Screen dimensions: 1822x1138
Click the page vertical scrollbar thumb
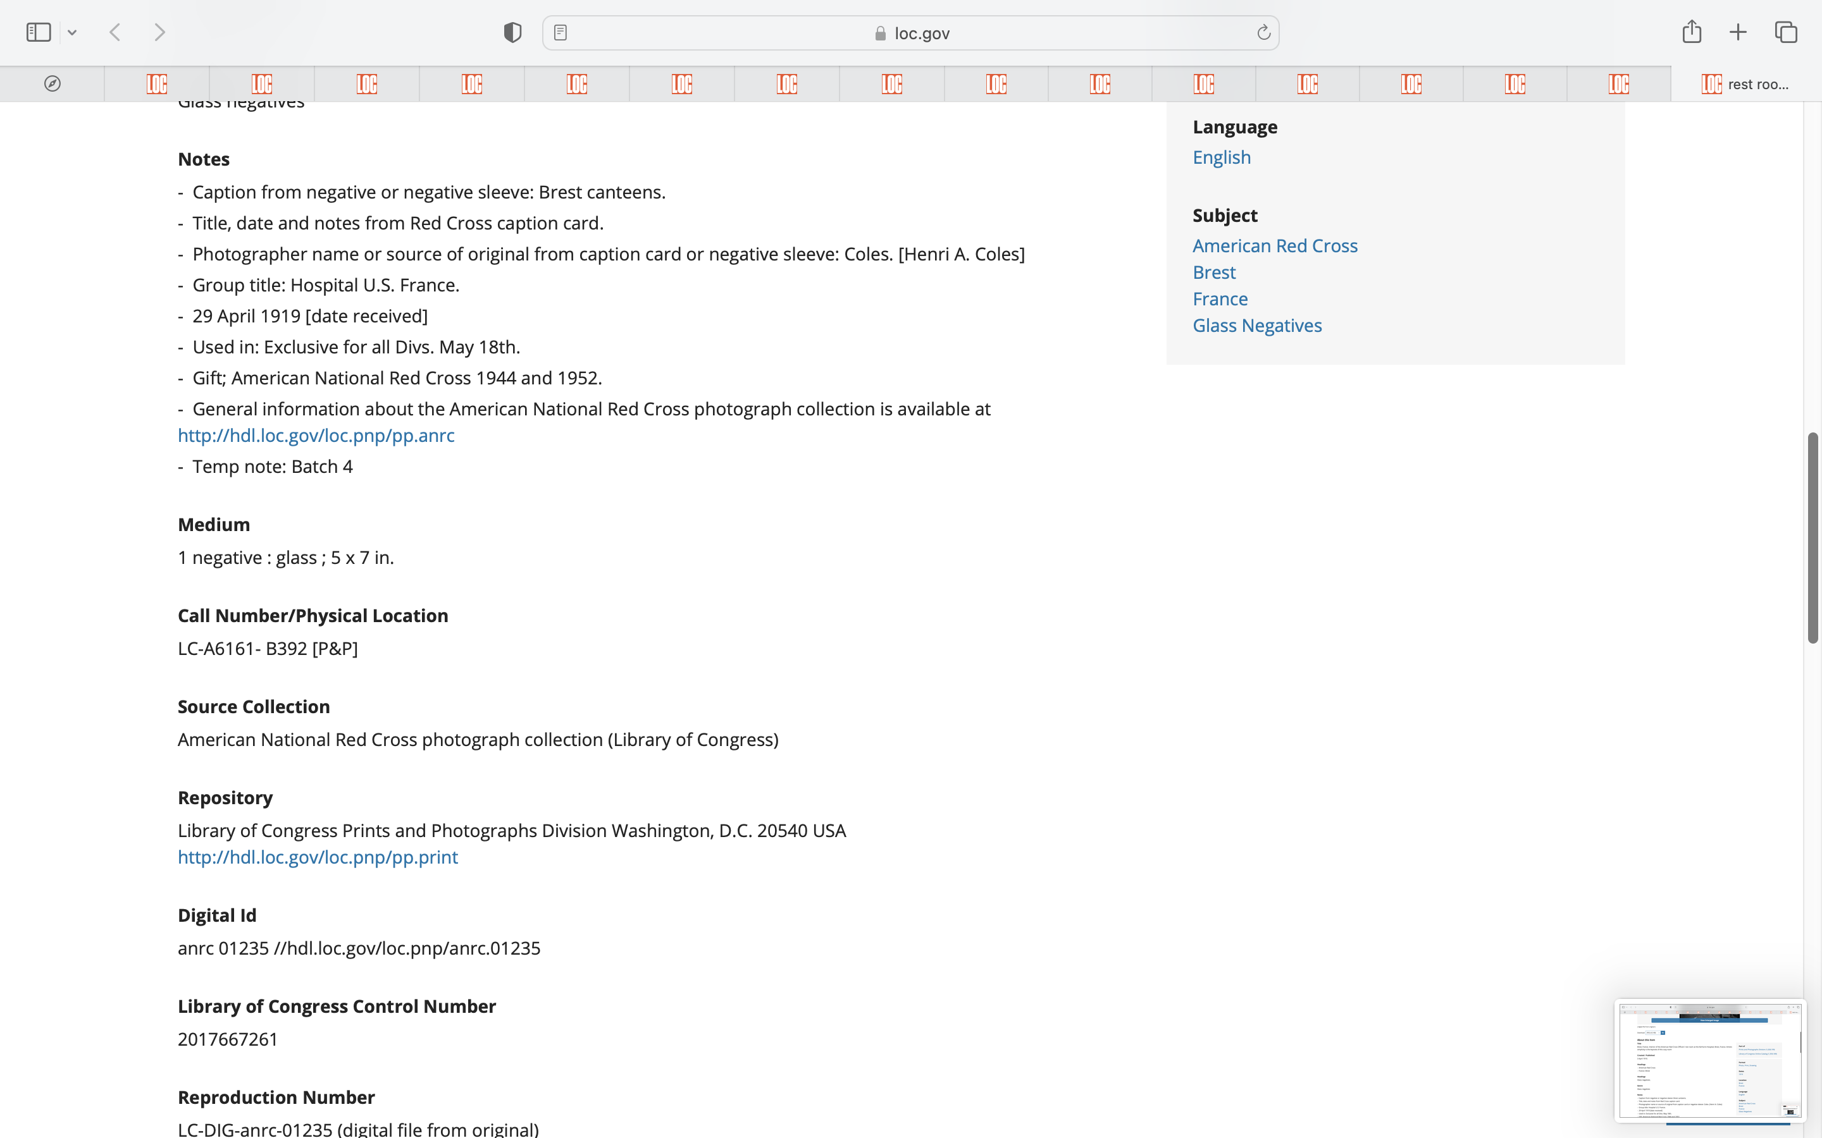click(x=1813, y=537)
